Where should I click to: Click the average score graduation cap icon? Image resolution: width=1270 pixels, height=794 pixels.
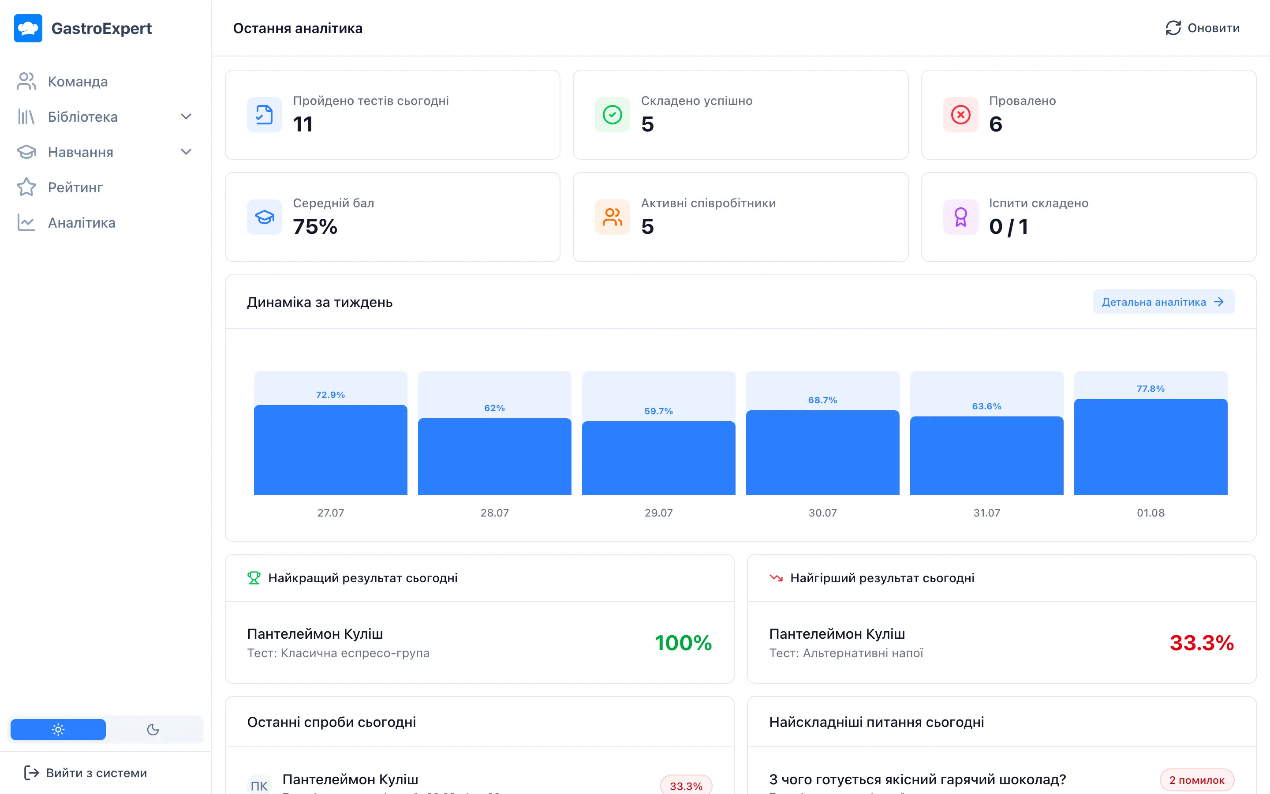[265, 217]
